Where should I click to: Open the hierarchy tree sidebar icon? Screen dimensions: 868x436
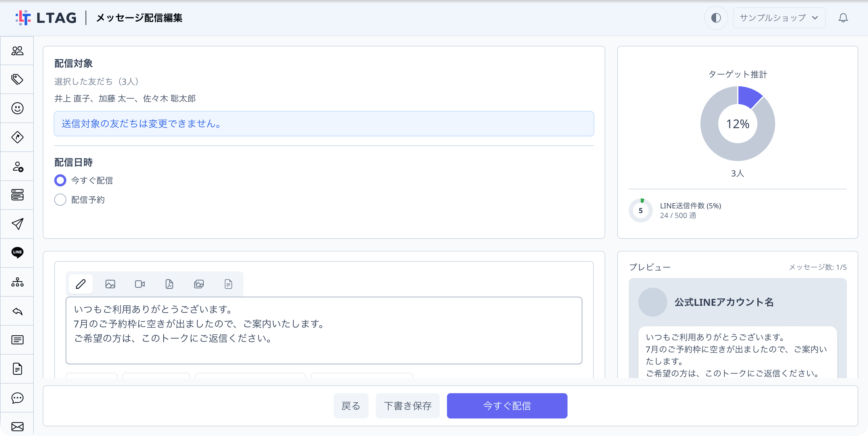17,282
